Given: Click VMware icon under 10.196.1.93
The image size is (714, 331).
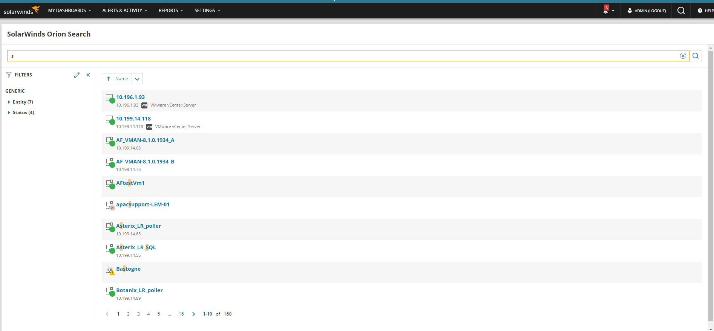Looking at the screenshot, I should 144,105.
